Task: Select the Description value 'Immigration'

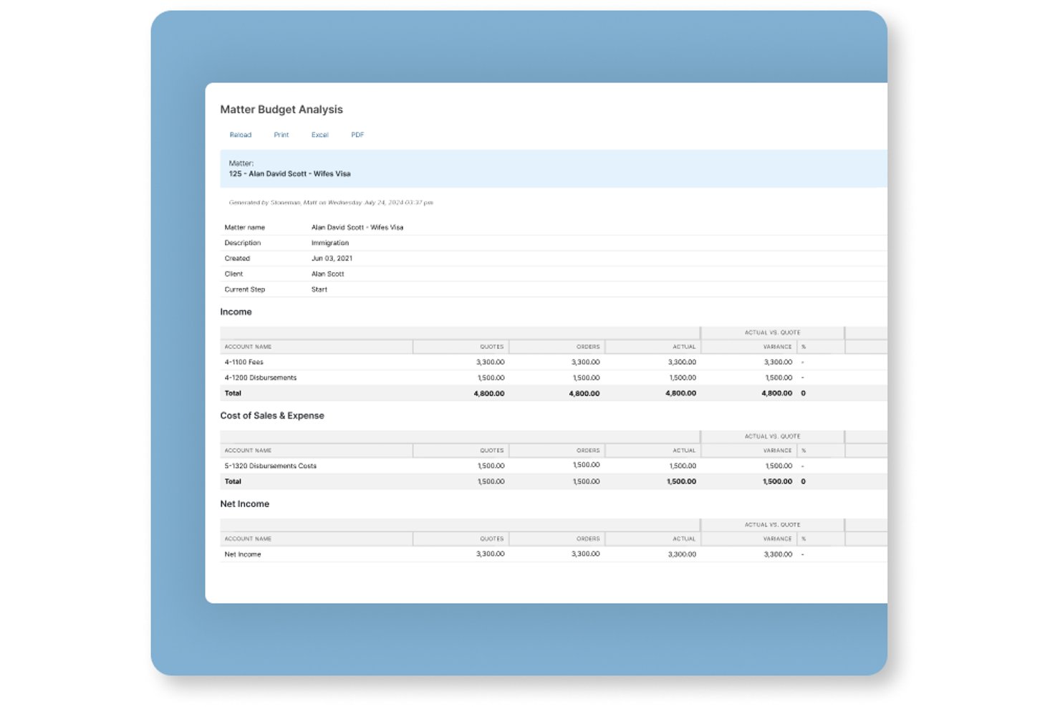Action: coord(330,243)
